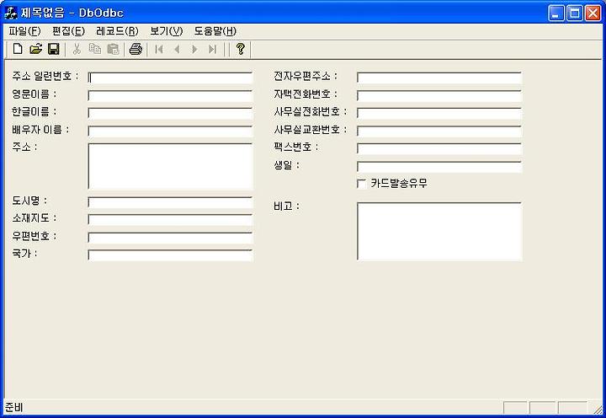Click the 국가 input field
The width and height of the screenshot is (606, 418).
click(x=170, y=255)
